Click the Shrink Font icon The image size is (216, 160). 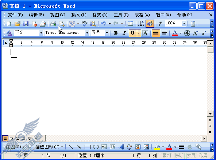coord(204,33)
